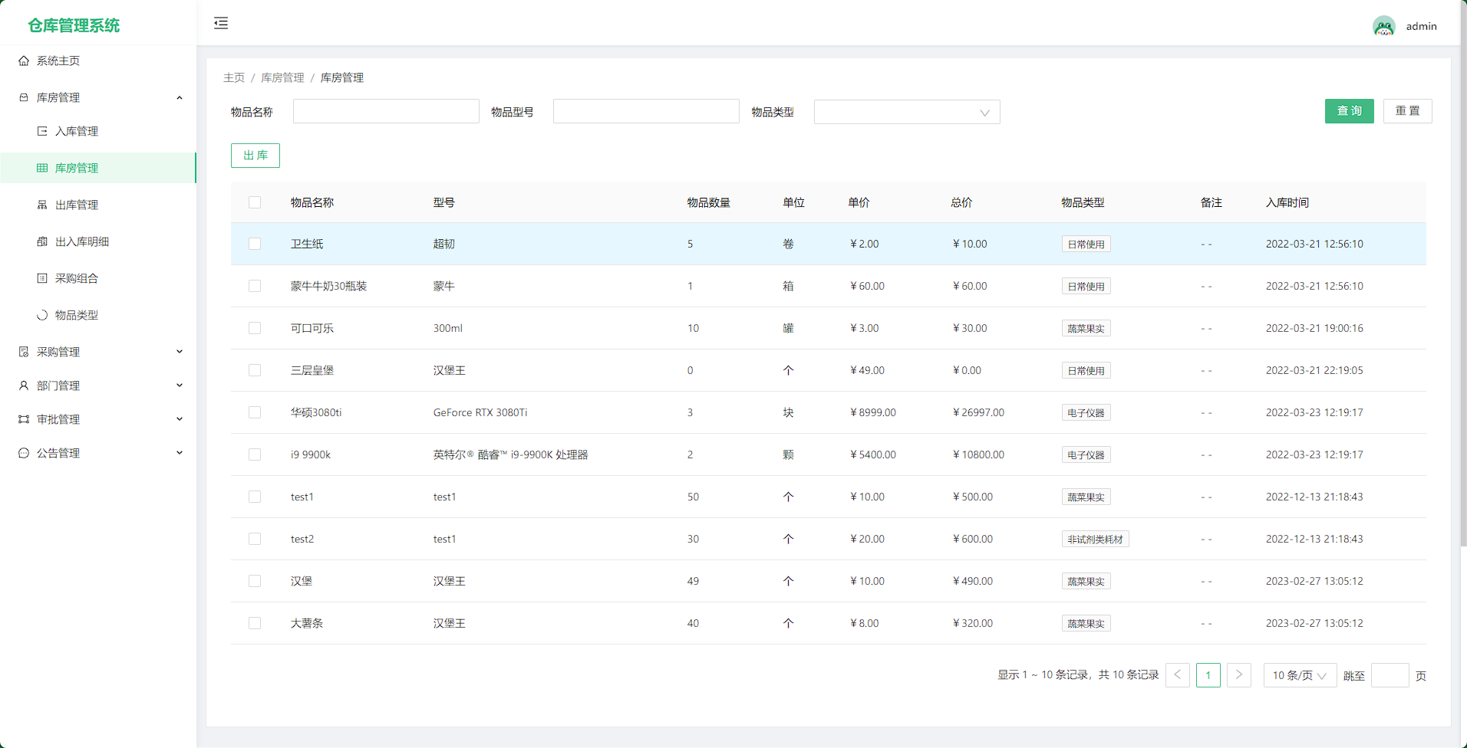Click the admin avatar icon
1467x748 pixels.
1384,26
